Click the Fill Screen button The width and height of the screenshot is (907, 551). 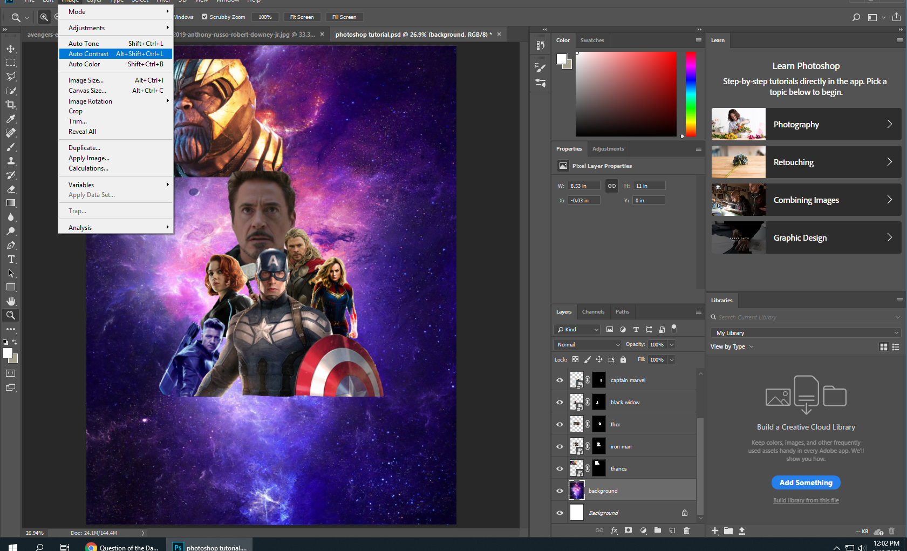[x=344, y=17]
